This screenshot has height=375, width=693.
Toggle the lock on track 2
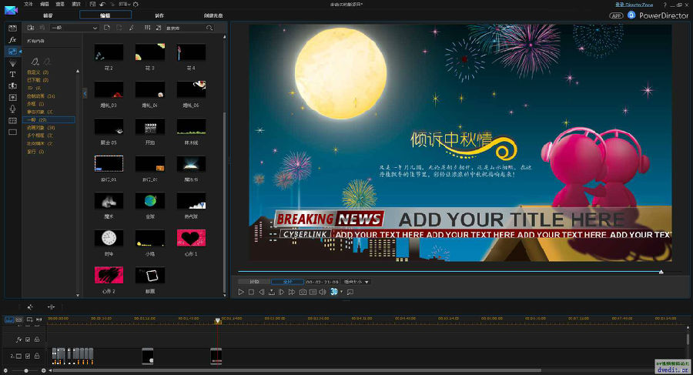click(x=36, y=356)
